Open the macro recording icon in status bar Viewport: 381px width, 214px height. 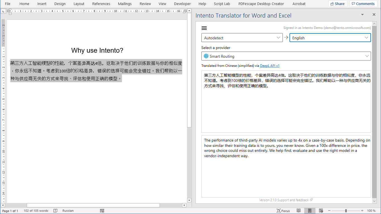pos(102,211)
